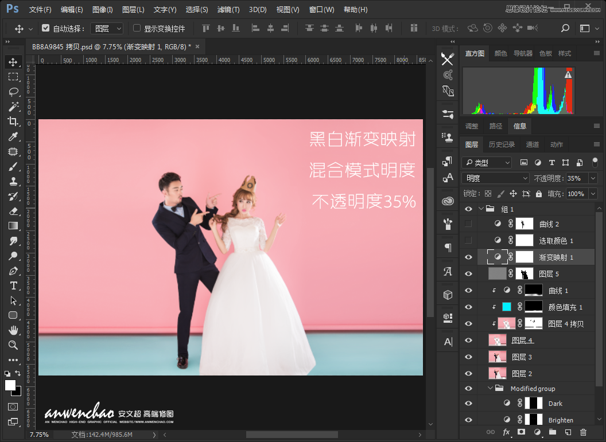Pick the Eyedropper tool
This screenshot has width=606, height=442.
[x=14, y=136]
